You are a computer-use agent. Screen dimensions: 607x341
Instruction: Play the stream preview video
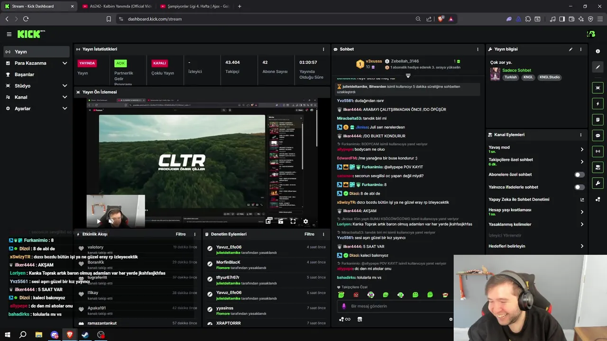[x=98, y=221]
